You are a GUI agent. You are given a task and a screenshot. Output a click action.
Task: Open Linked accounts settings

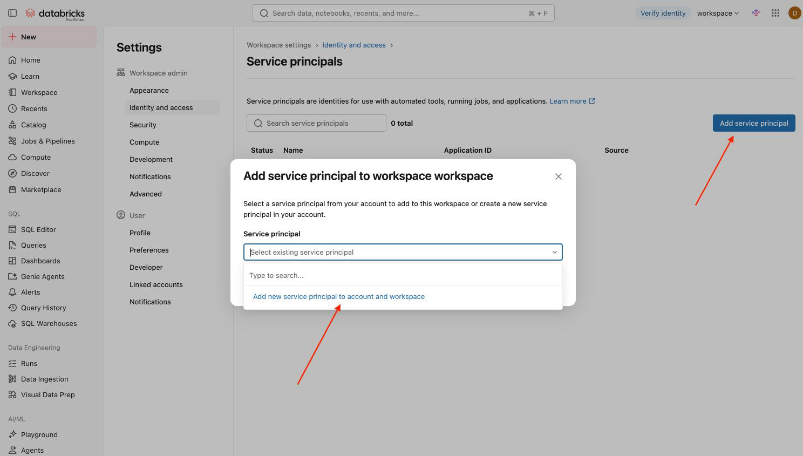click(156, 284)
